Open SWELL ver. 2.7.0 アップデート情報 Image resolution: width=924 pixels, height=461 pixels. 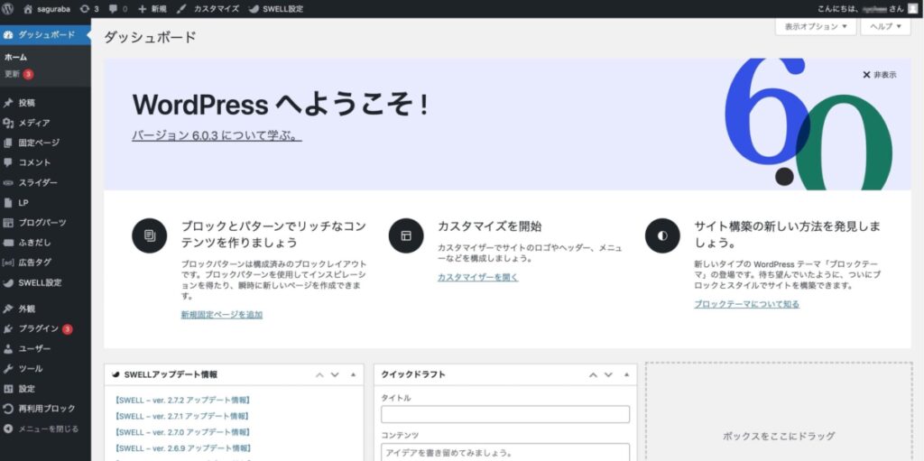(182, 432)
